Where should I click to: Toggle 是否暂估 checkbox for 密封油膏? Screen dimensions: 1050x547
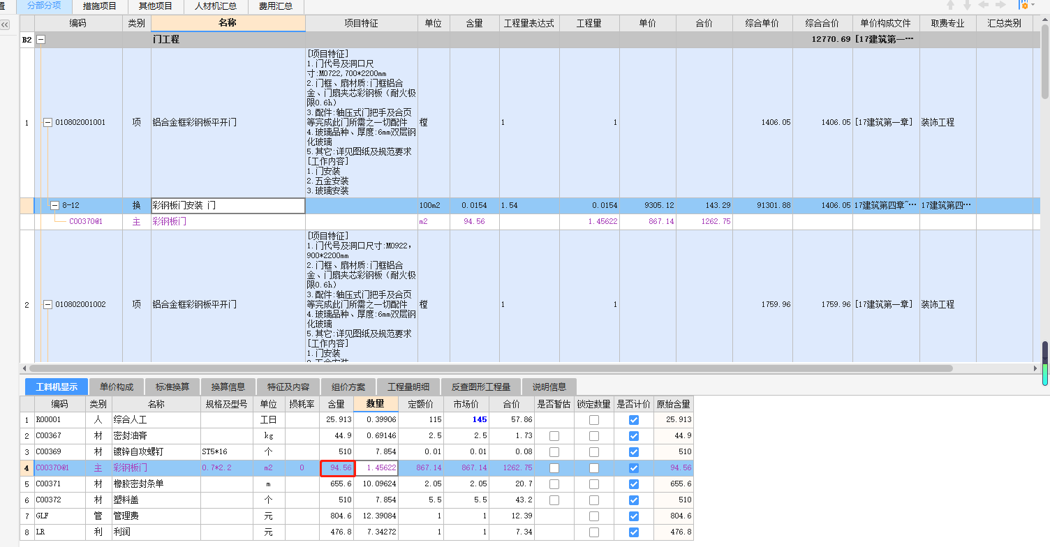tap(554, 436)
